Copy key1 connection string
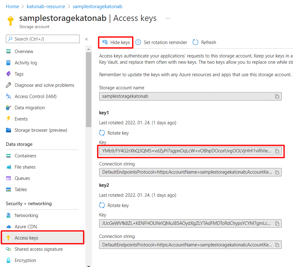This screenshot has height=267, width=293. (x=277, y=172)
